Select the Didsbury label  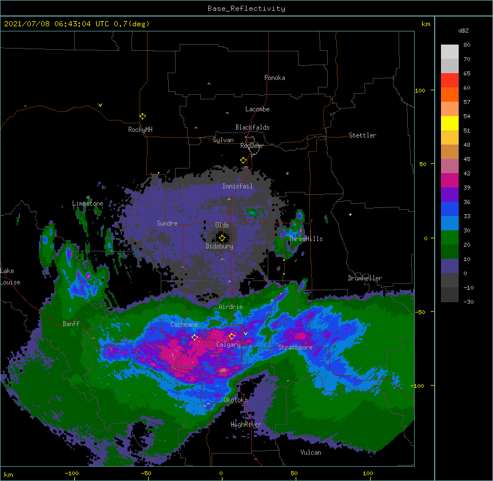point(220,246)
